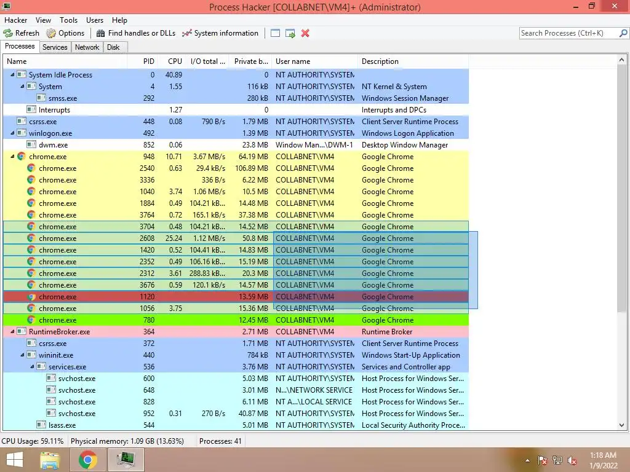Image resolution: width=630 pixels, height=472 pixels.
Task: Click Physical memory status bar entry
Action: 127,441
